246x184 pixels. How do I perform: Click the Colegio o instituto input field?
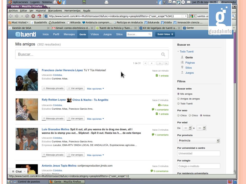199,166
